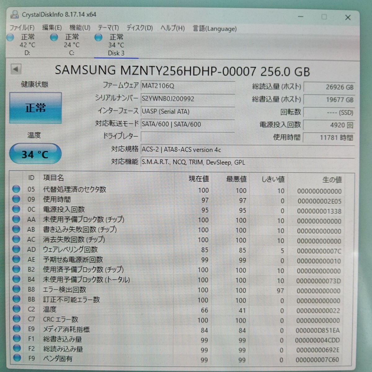The height and width of the screenshot is (372, 372).
Task: Click status circle for Disk 3
Action: tap(98, 38)
